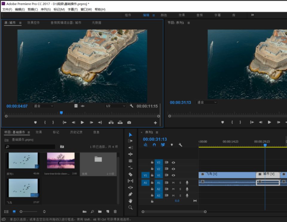Create a new bin in Project panel
The image size is (287, 222).
point(100,212)
